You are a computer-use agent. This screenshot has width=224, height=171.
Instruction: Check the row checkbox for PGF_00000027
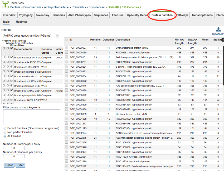coord(66,48)
